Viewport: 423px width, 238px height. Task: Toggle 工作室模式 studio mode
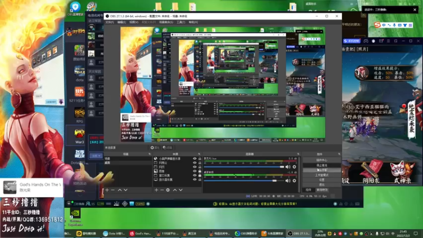click(x=321, y=175)
